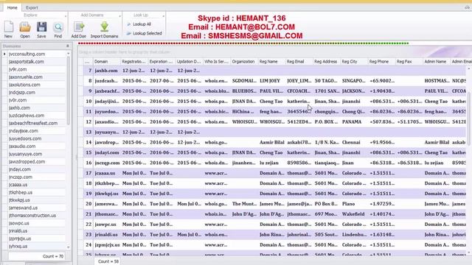472x265 pixels.
Task: Click Chennai city cell in row 14
Action: pyautogui.click(x=351, y=142)
